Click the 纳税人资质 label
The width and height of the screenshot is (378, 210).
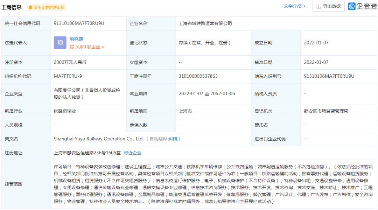tap(266, 93)
